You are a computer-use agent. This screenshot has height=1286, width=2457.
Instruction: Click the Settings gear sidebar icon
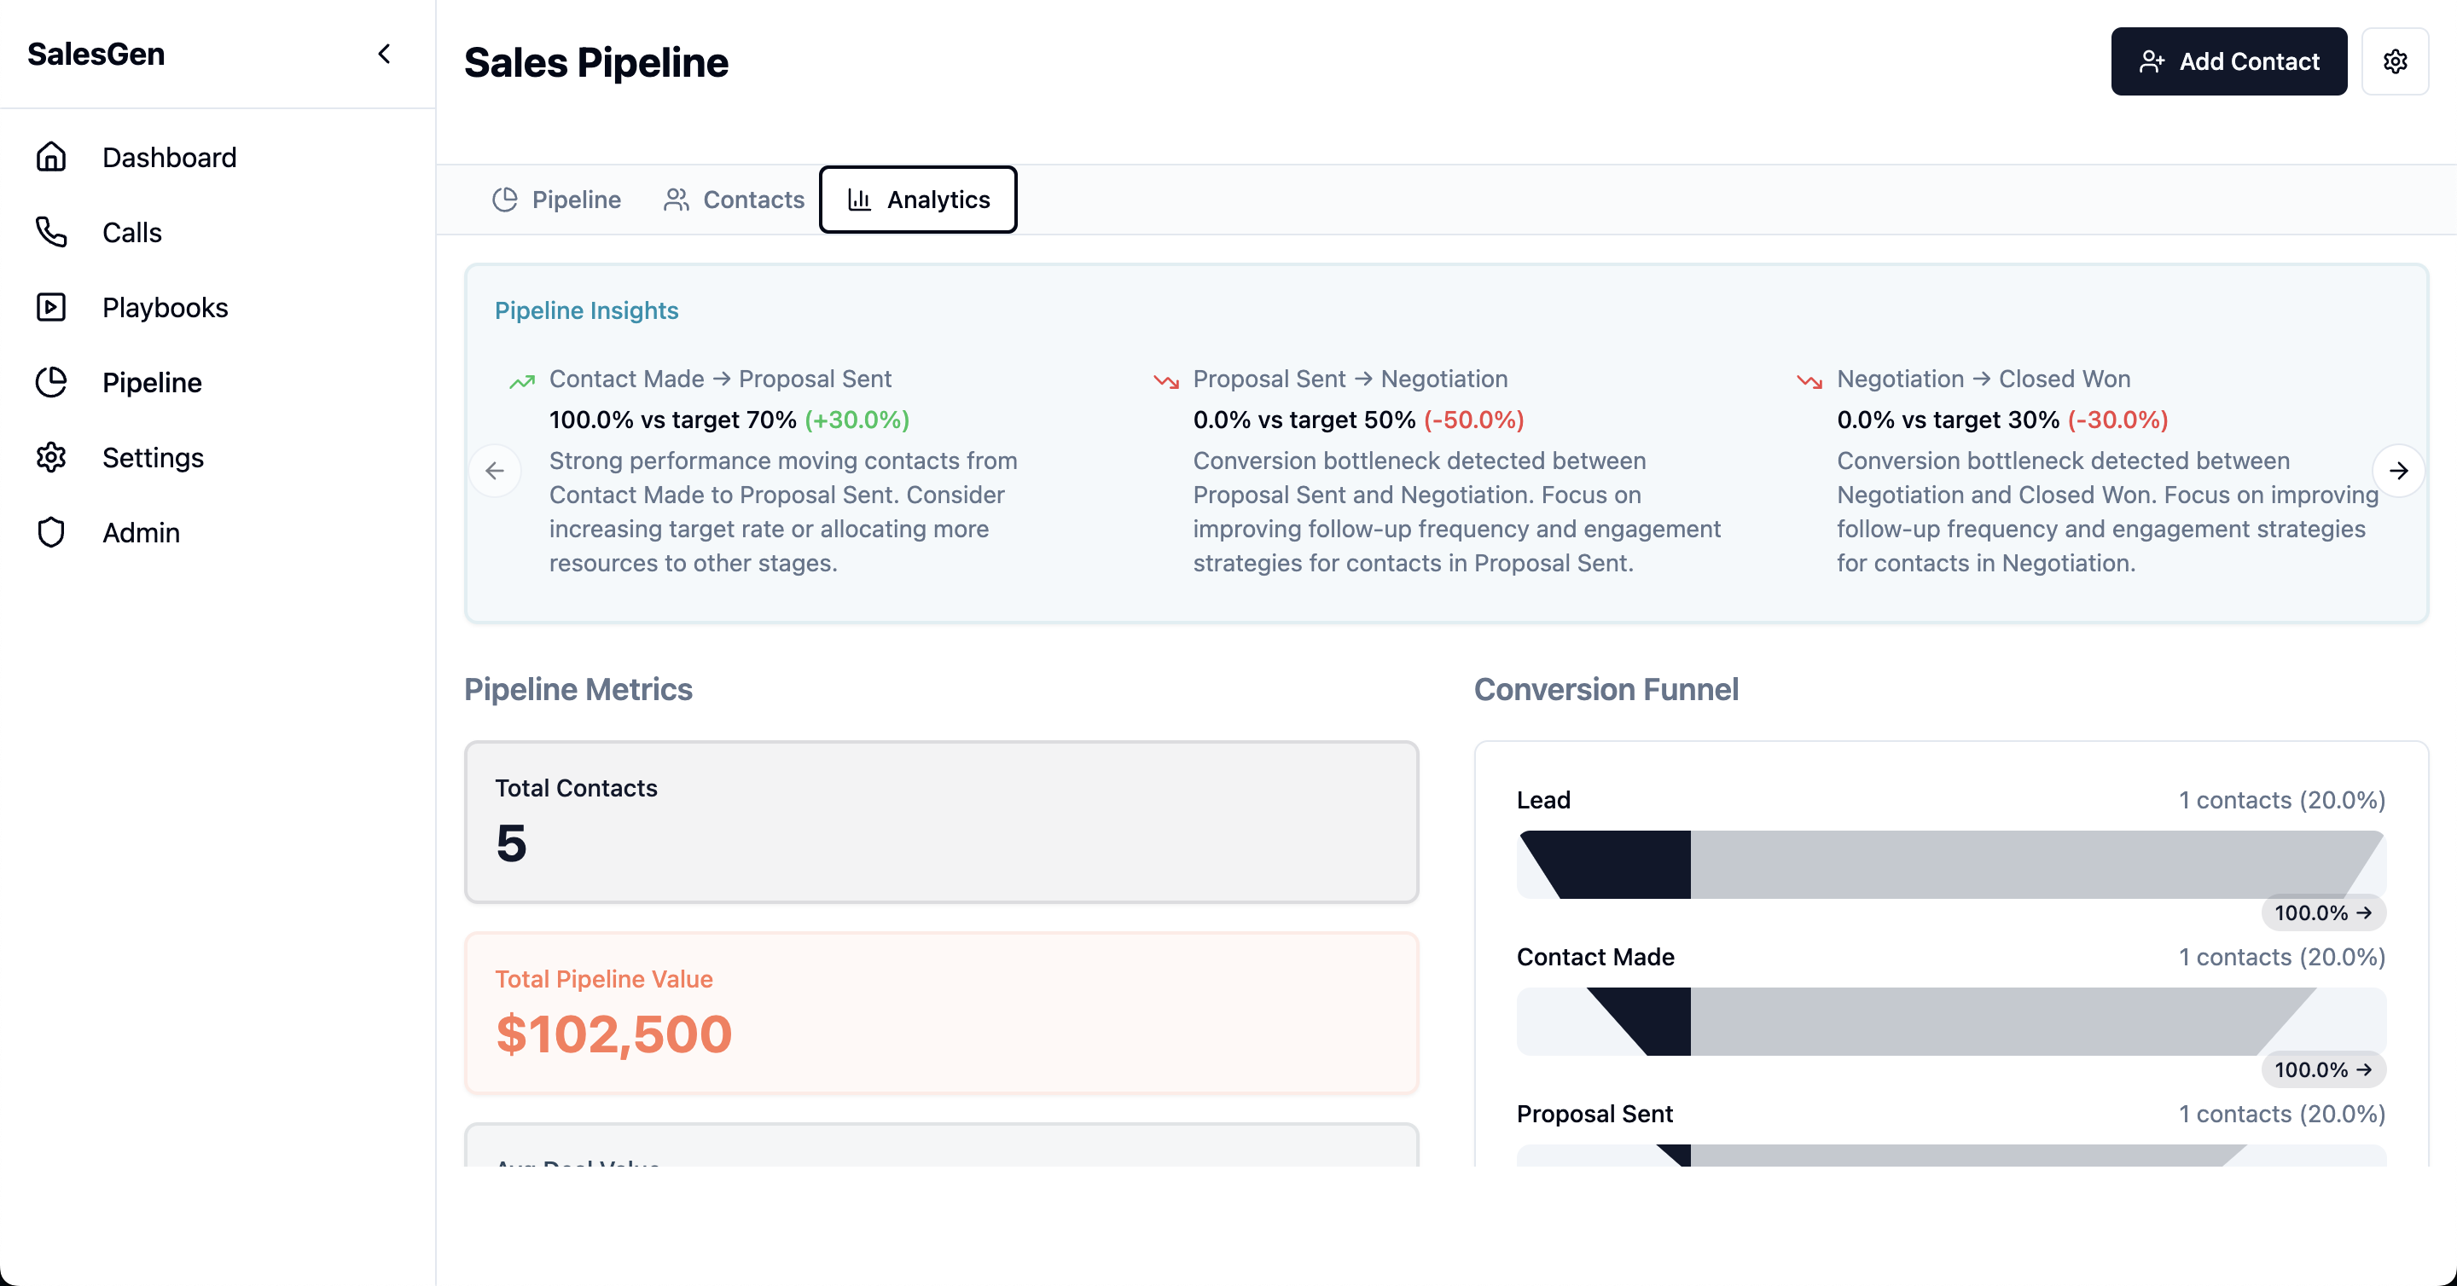pyautogui.click(x=50, y=458)
